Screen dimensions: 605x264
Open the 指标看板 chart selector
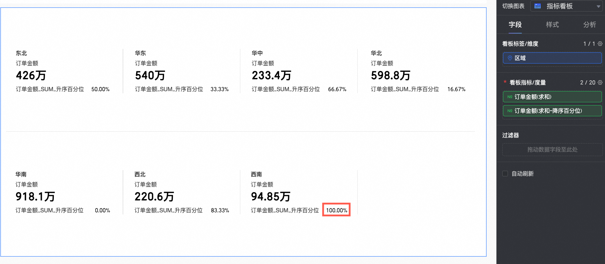[566, 6]
